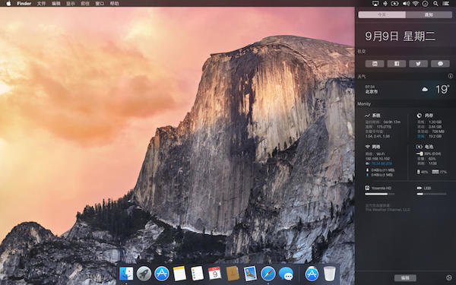
Task: Click the AirPlay display icon in menu bar
Action: point(375,4)
